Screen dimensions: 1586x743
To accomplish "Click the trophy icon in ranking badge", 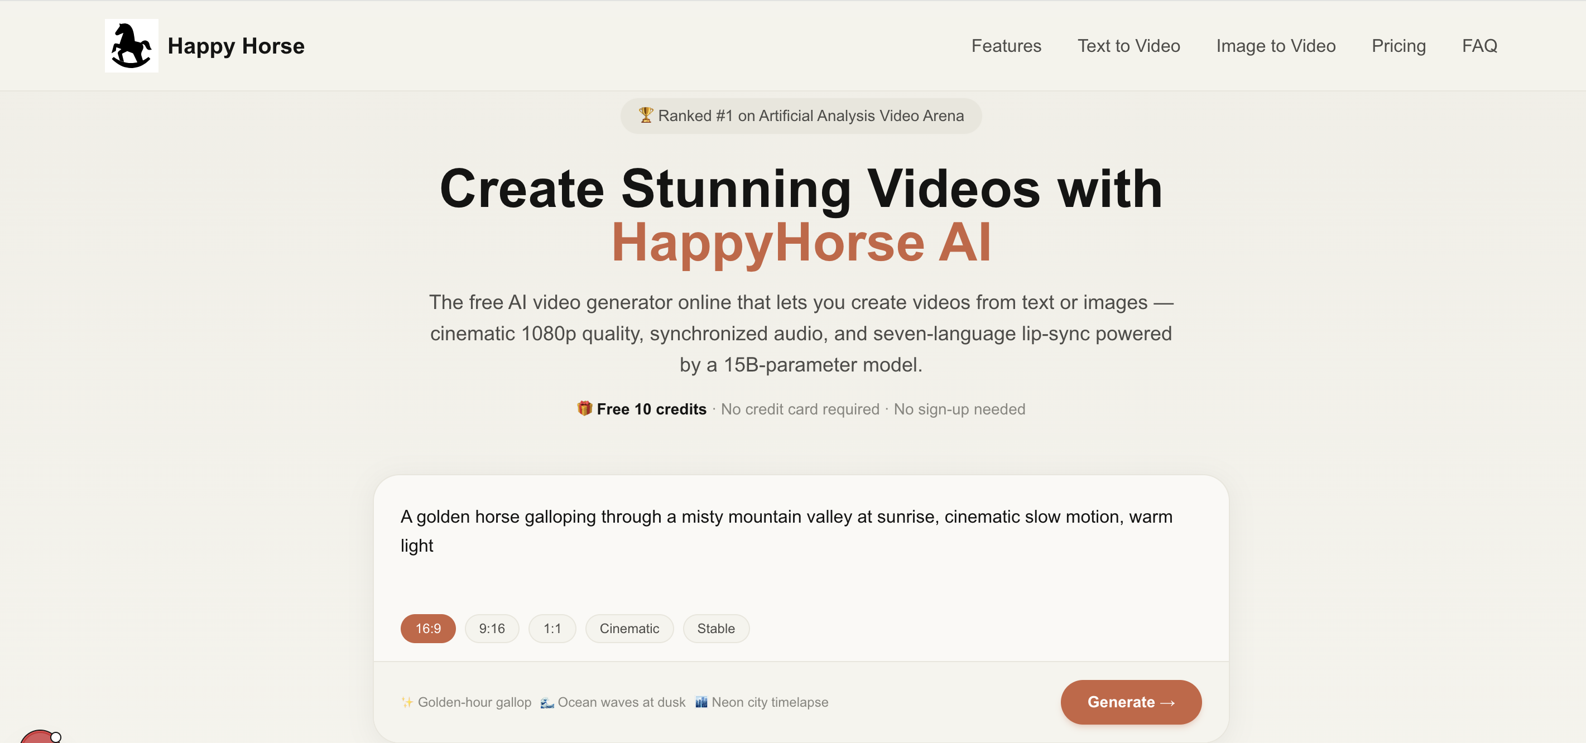I will (x=645, y=115).
